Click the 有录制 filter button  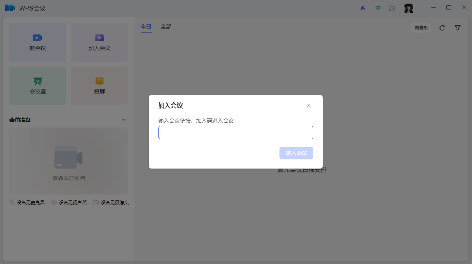point(421,28)
